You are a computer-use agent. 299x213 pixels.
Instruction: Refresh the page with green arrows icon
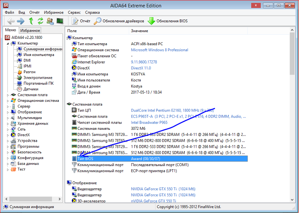40,21
